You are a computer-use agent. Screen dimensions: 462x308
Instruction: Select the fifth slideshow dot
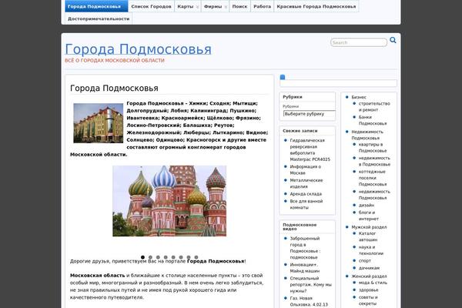[173, 257]
